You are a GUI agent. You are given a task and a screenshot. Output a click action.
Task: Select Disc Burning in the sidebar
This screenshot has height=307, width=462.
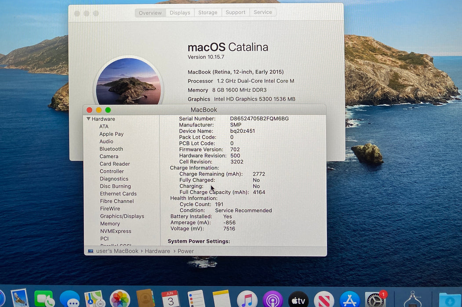click(x=115, y=186)
